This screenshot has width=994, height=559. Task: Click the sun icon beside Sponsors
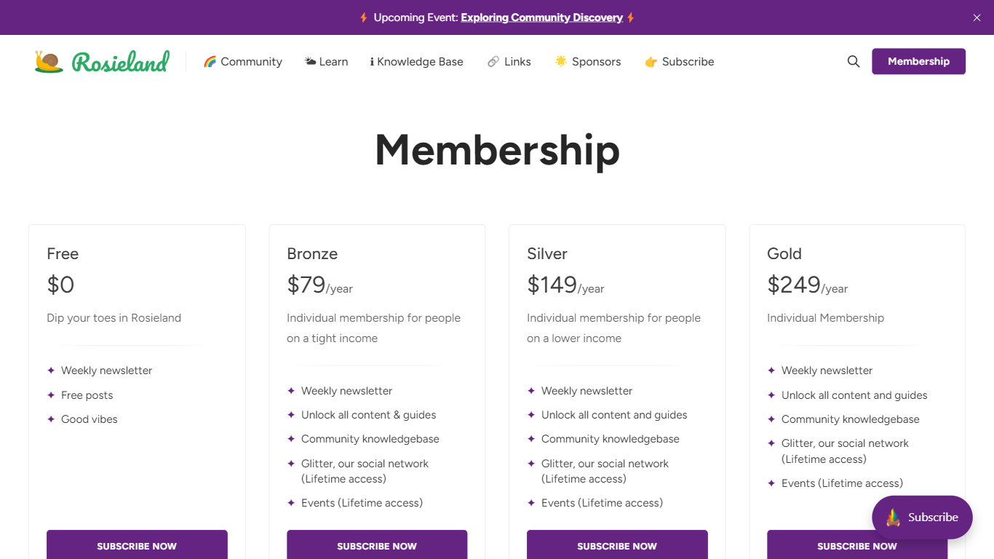561,61
